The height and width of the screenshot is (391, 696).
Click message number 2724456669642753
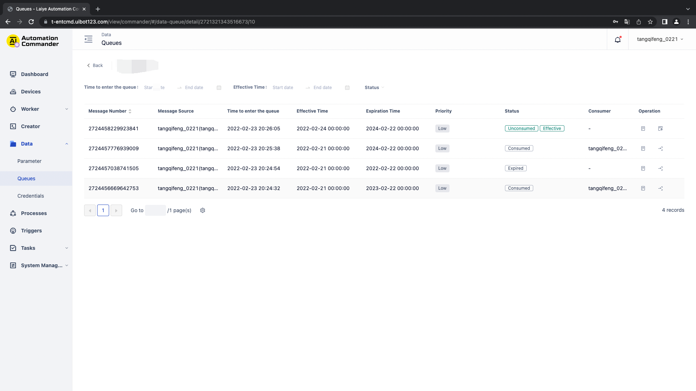click(x=113, y=188)
